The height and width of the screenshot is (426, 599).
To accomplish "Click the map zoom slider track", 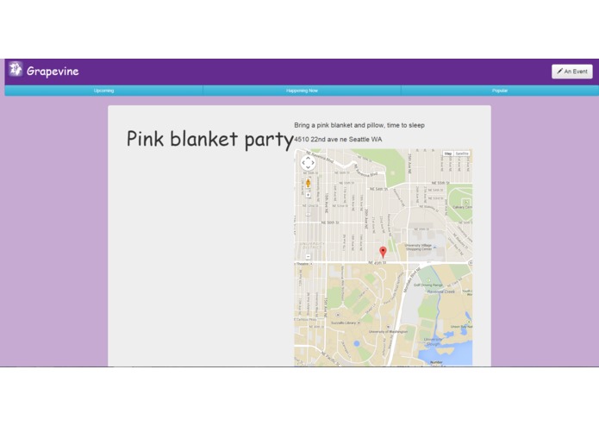I will 308,226.
